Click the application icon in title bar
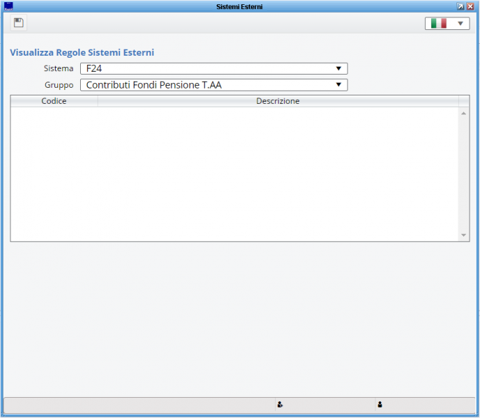480x418 pixels. coord(8,6)
